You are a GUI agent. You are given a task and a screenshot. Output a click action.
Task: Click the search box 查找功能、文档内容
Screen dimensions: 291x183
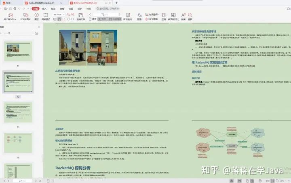[108, 8]
